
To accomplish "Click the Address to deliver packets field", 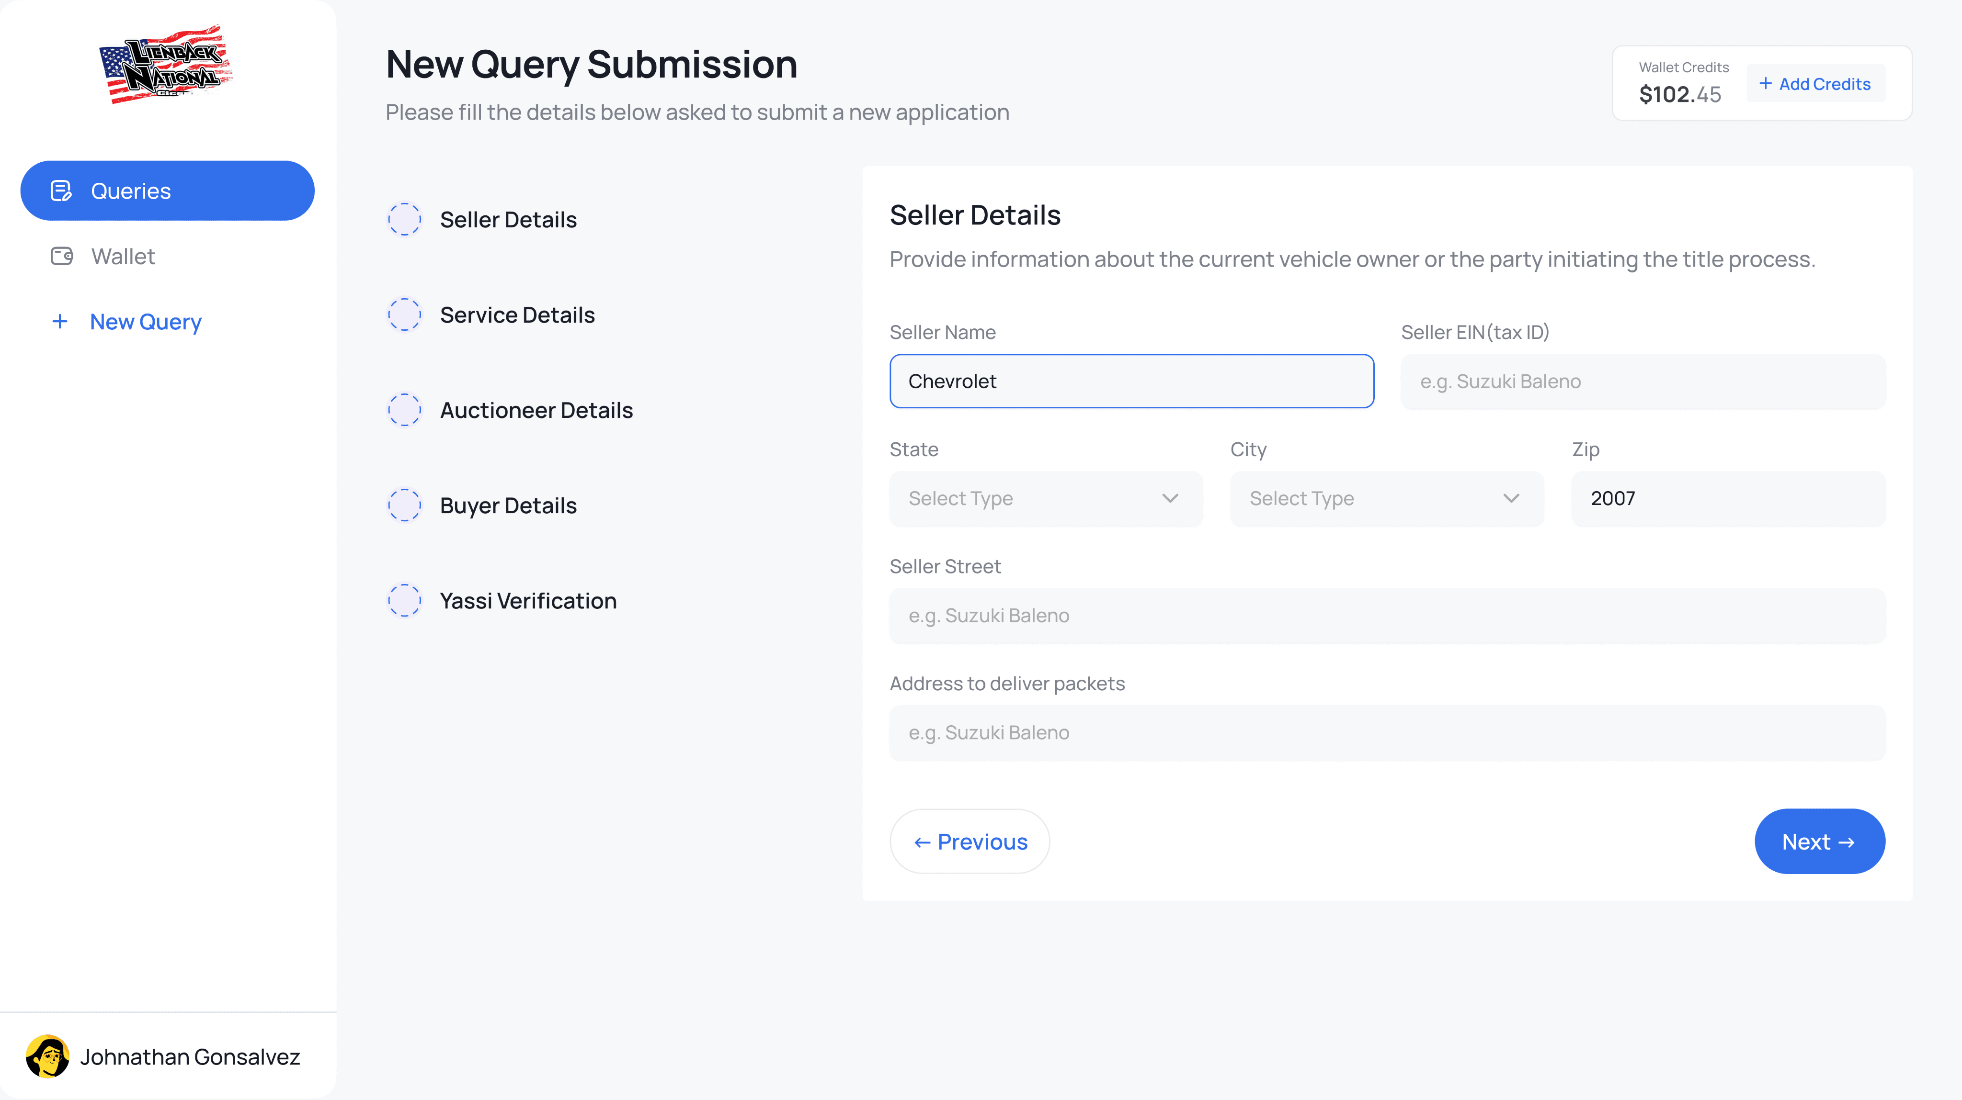I will [1386, 732].
